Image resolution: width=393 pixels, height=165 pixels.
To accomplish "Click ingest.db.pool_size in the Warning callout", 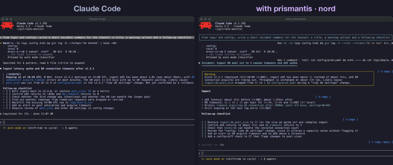I will (x=219, y=83).
